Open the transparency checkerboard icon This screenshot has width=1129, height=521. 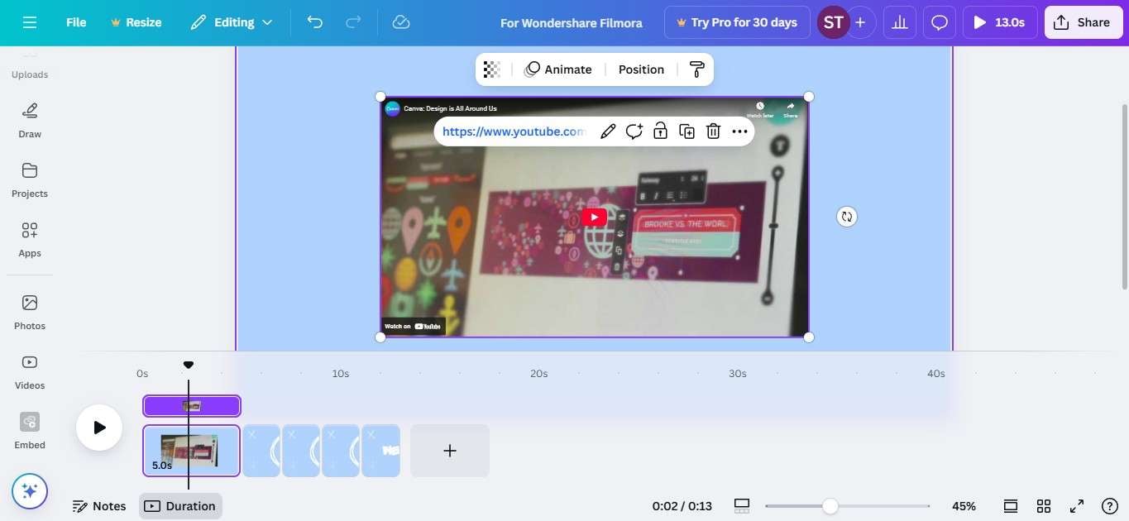pyautogui.click(x=492, y=69)
